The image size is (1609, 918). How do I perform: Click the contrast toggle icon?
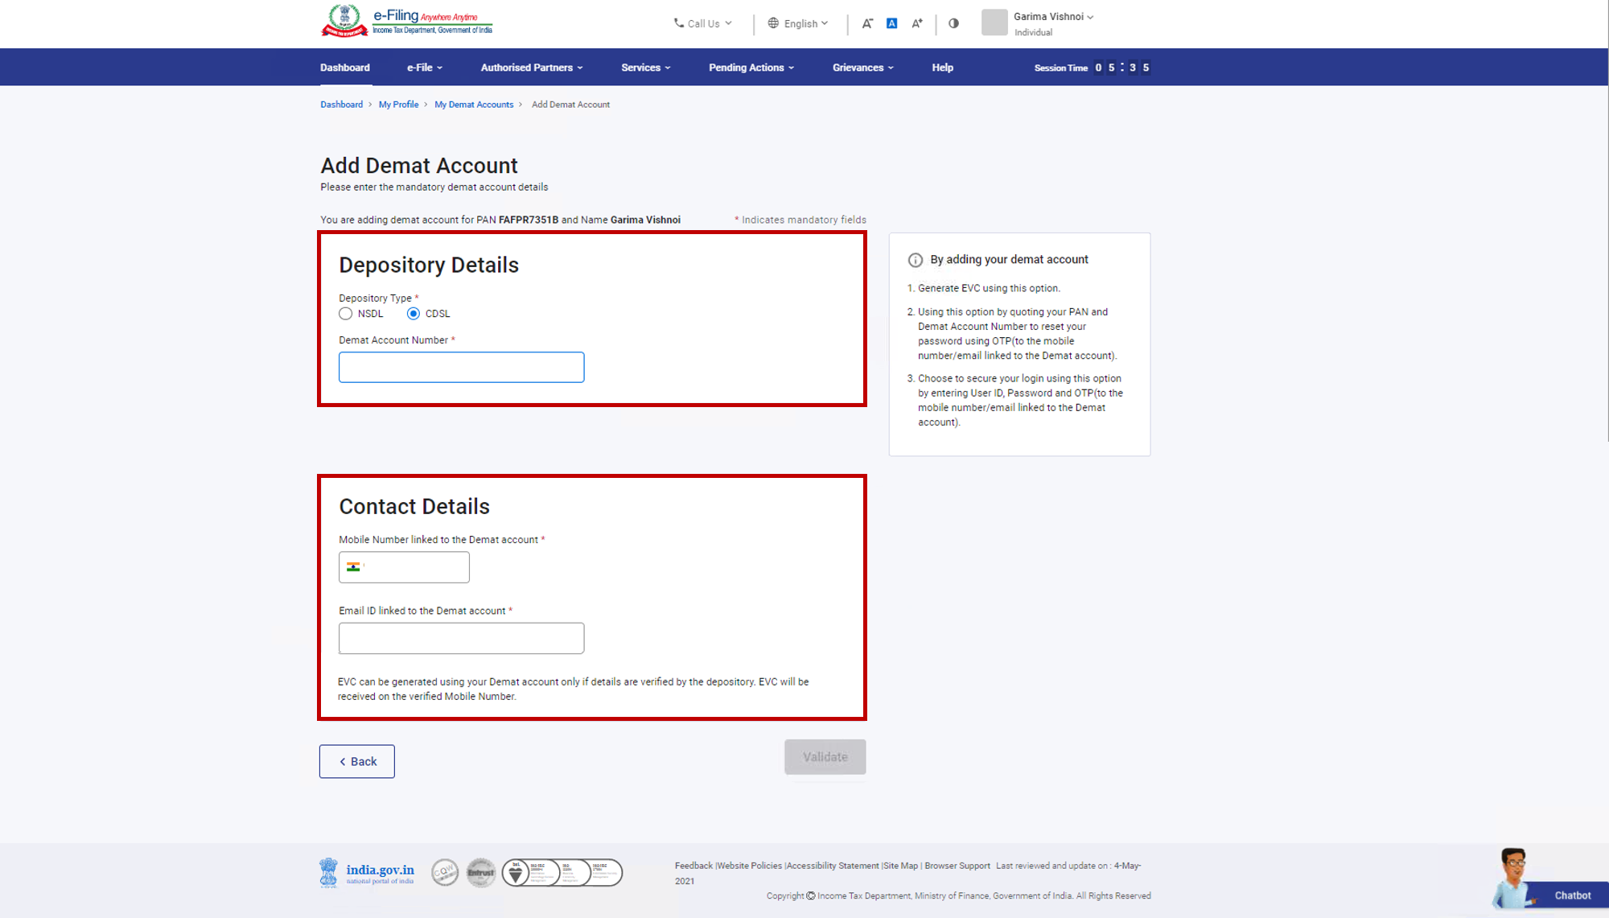pos(953,22)
